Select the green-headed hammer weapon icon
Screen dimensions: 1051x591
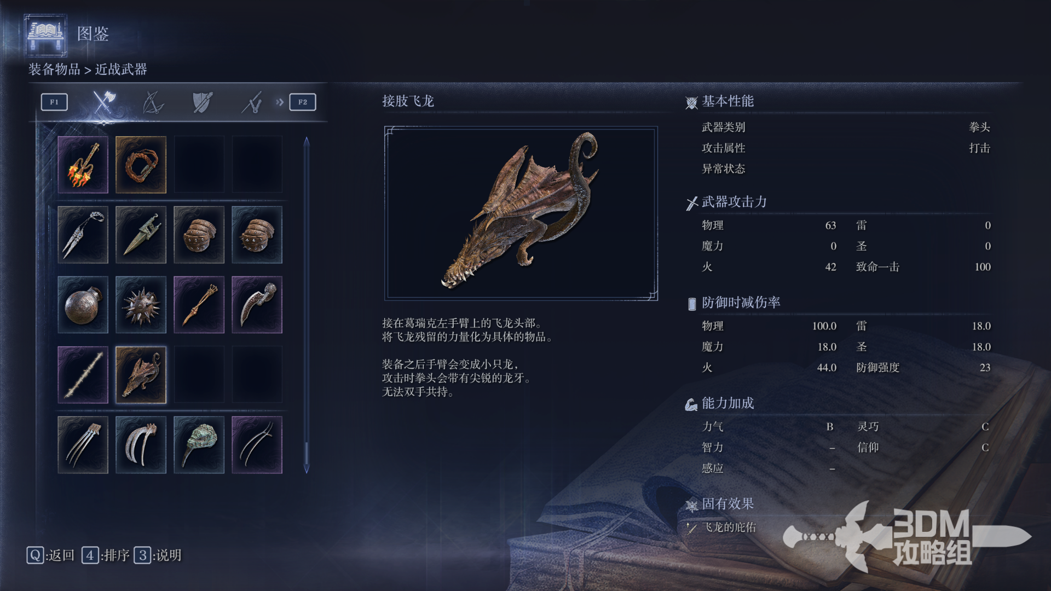199,445
